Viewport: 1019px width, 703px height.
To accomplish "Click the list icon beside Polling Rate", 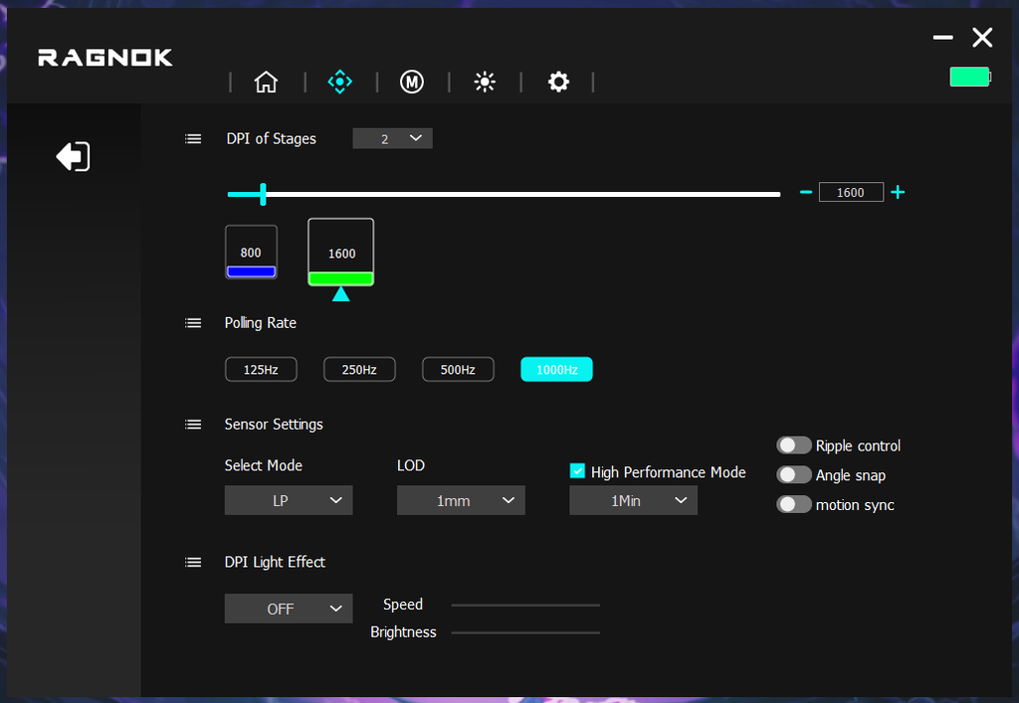I will 193,323.
